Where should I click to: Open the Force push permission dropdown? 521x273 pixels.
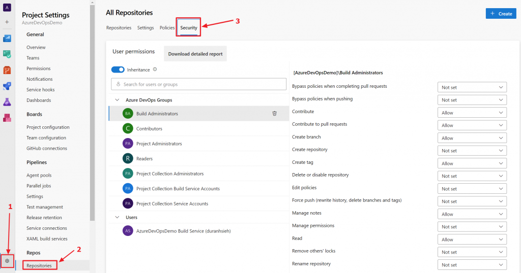pyautogui.click(x=472, y=201)
